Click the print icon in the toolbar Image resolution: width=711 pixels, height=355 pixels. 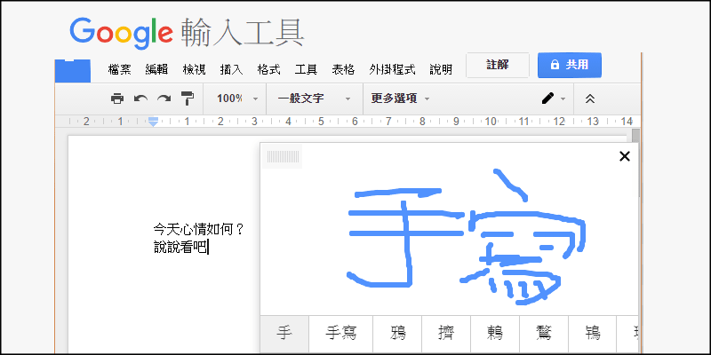pos(117,99)
